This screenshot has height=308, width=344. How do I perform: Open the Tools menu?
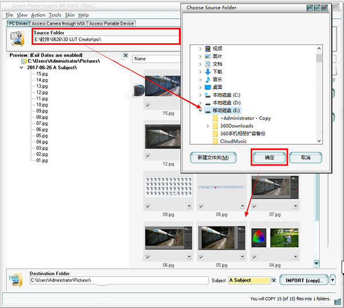55,15
